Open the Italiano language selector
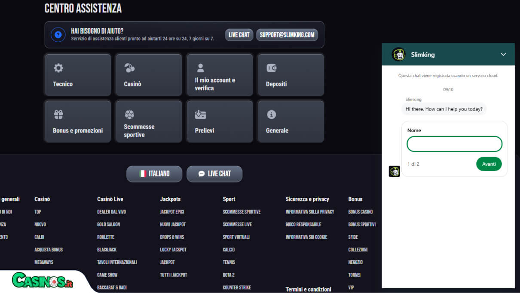The height and width of the screenshot is (293, 520). pyautogui.click(x=154, y=174)
